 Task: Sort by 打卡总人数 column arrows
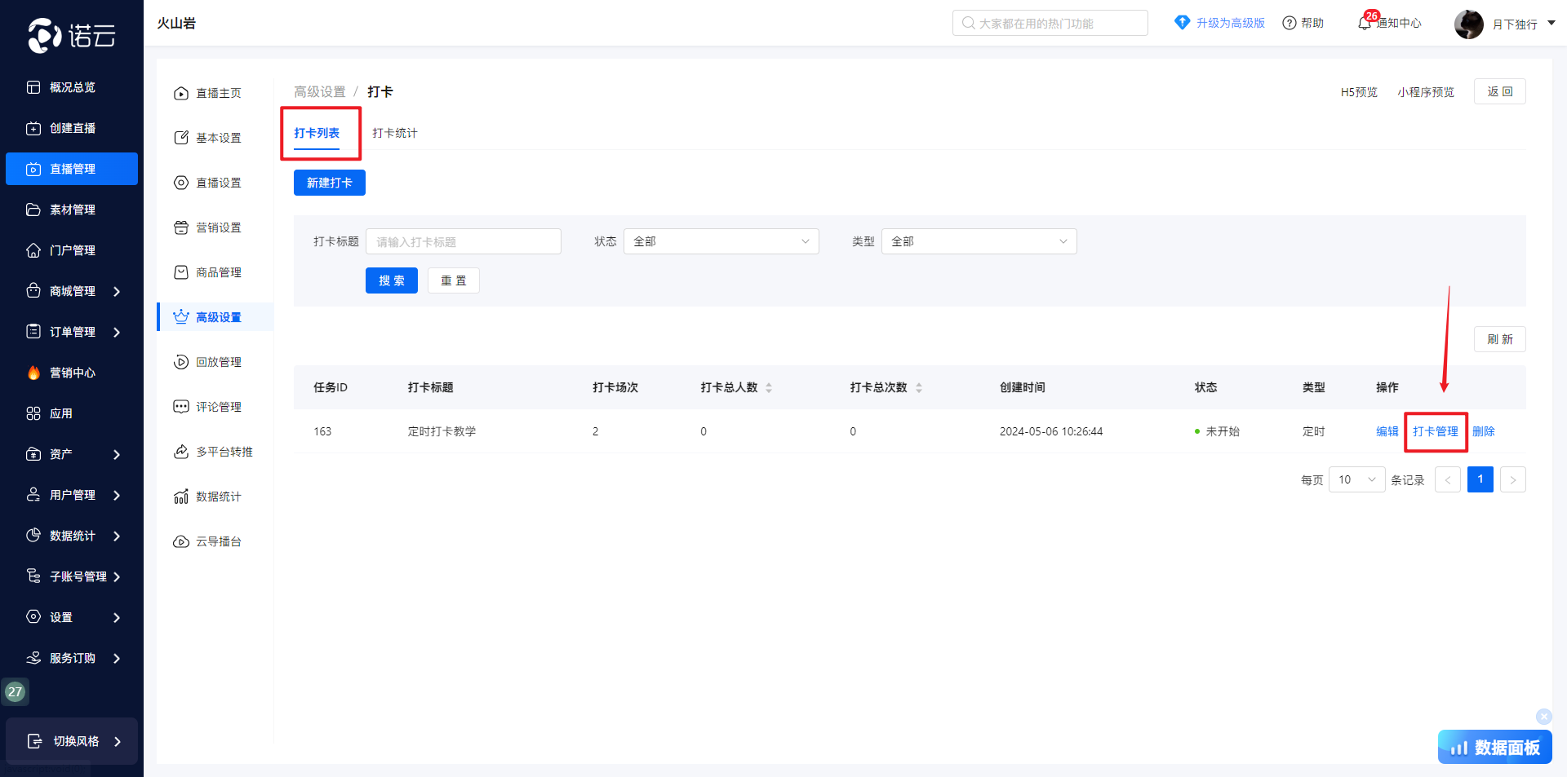pyautogui.click(x=769, y=388)
